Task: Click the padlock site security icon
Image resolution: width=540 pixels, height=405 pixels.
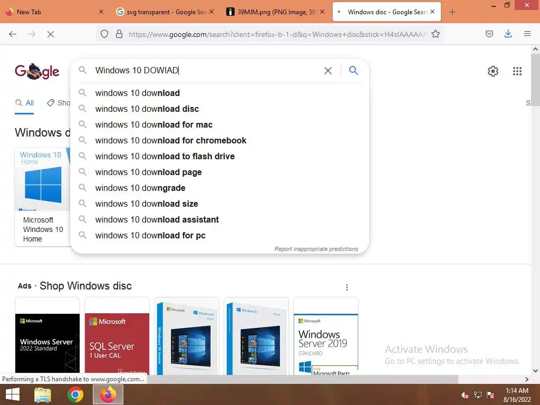Action: click(x=119, y=34)
